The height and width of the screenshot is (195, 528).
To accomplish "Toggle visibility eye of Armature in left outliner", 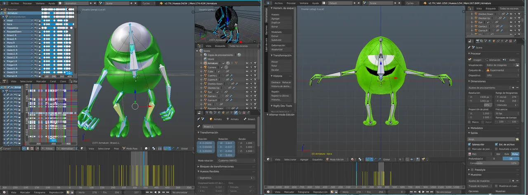I will point(247,63).
